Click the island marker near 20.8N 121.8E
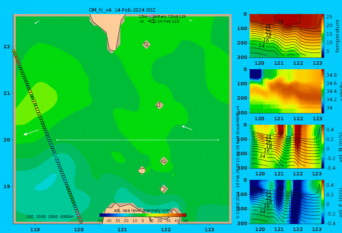342x233 pixels. coord(159,105)
